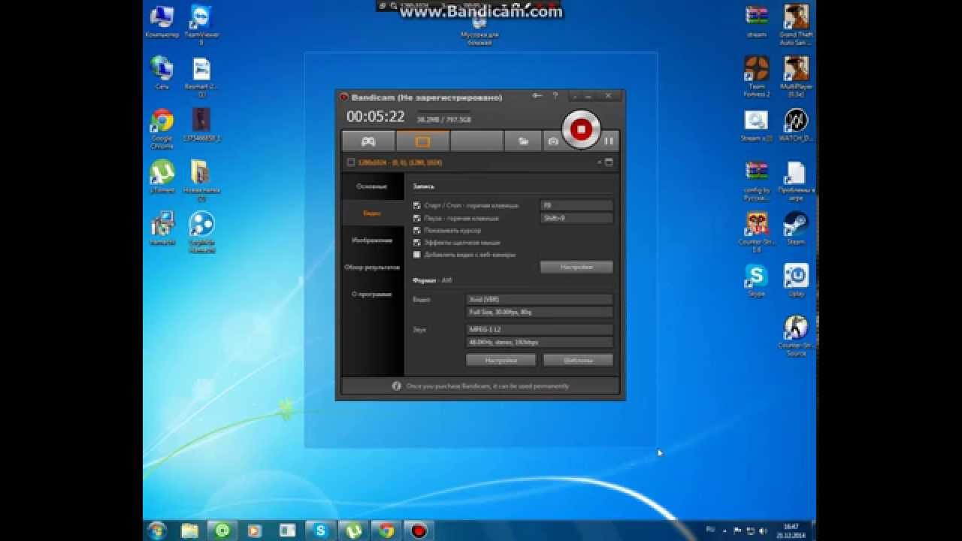Click the purchase info icon at Bandicam footer
The width and height of the screenshot is (962, 541).
point(397,385)
